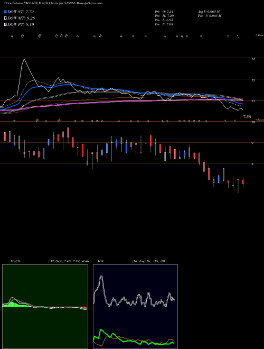264x349 pixels.
Task: Click the 'Avg V: 0.065 M' text
Action: pyautogui.click(x=209, y=12)
